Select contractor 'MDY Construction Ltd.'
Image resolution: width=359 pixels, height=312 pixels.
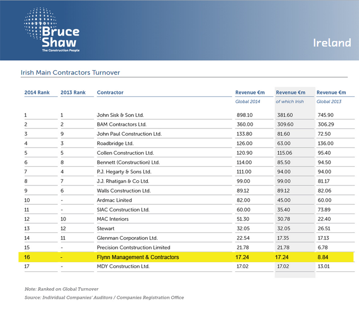coord(123,266)
